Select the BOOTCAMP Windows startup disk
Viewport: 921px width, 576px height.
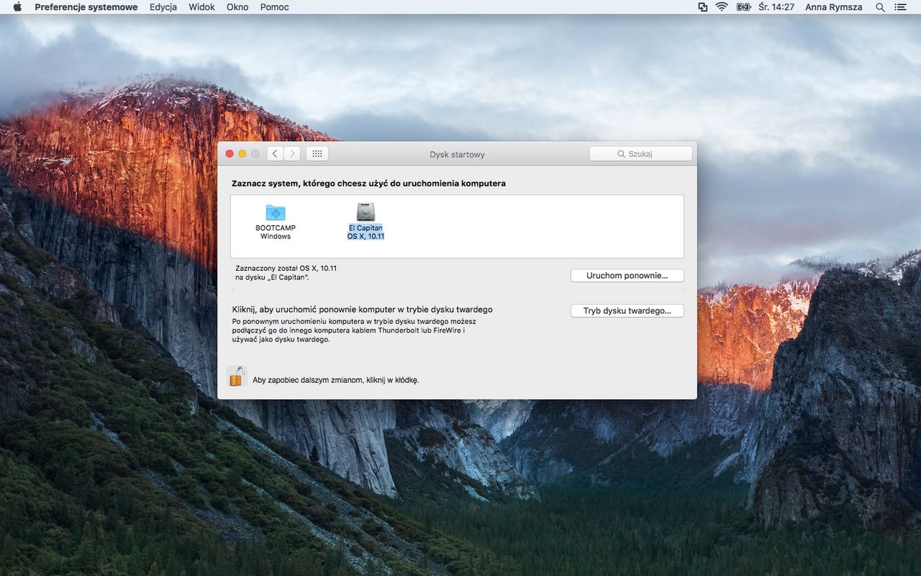pyautogui.click(x=276, y=221)
